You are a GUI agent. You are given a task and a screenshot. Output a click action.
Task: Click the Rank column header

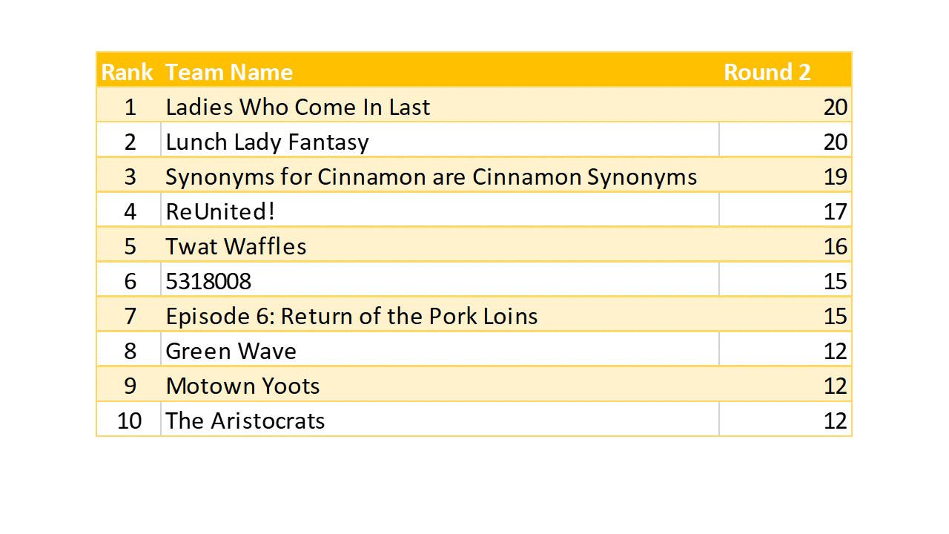coord(127,72)
